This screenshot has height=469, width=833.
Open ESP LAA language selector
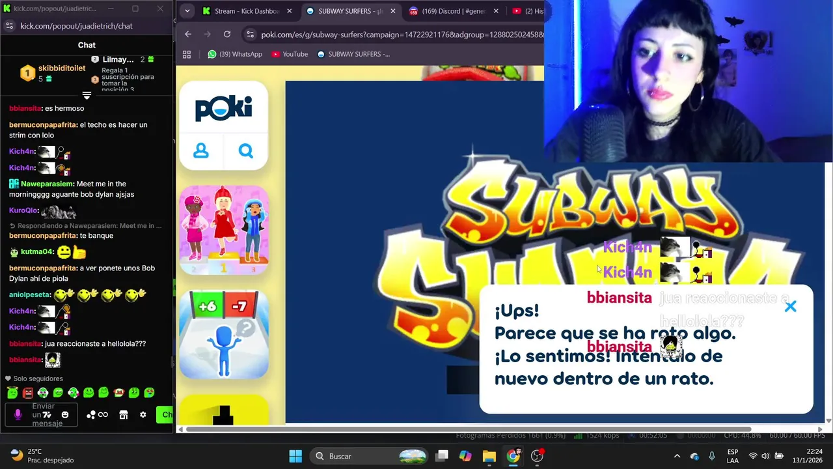(733, 456)
